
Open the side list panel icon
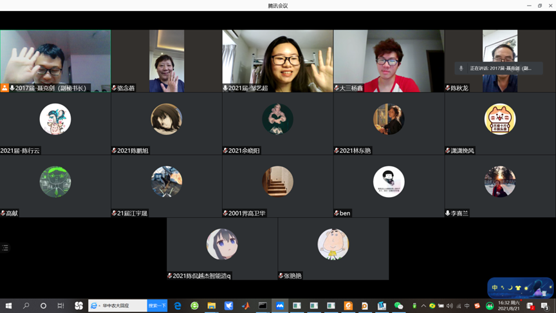(5, 248)
